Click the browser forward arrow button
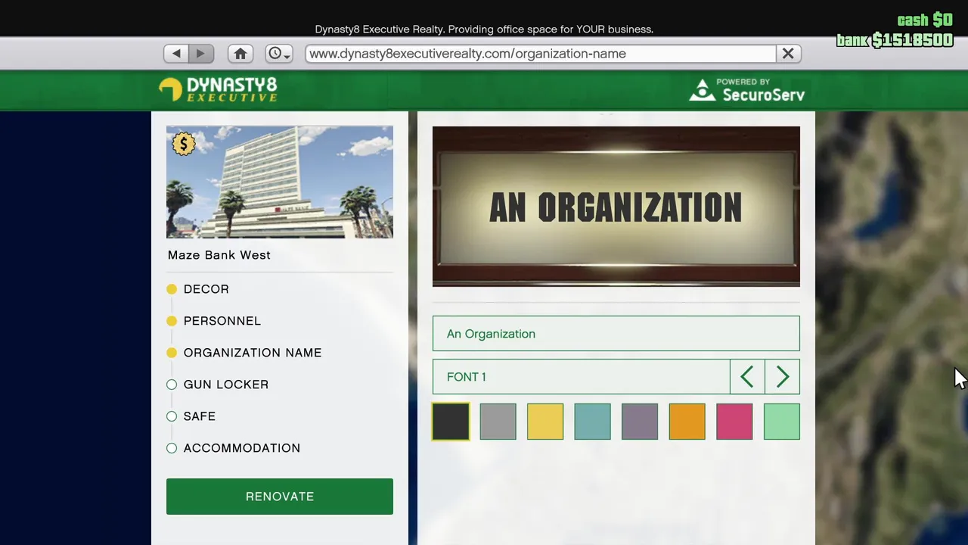968x545 pixels. (201, 54)
